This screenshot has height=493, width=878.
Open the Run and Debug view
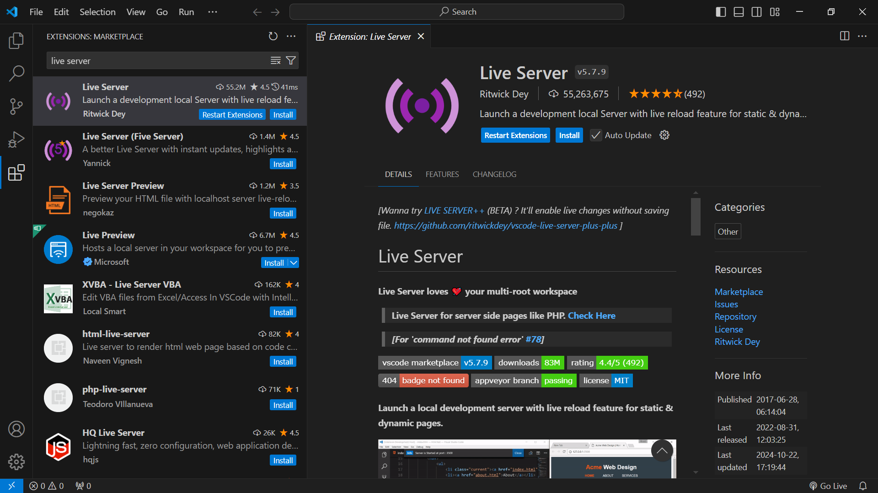(16, 139)
